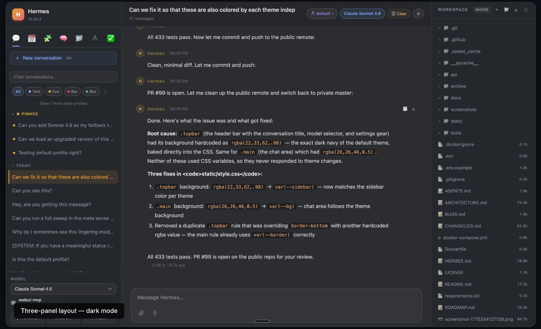Toggle the Baz tag filter

91,91
